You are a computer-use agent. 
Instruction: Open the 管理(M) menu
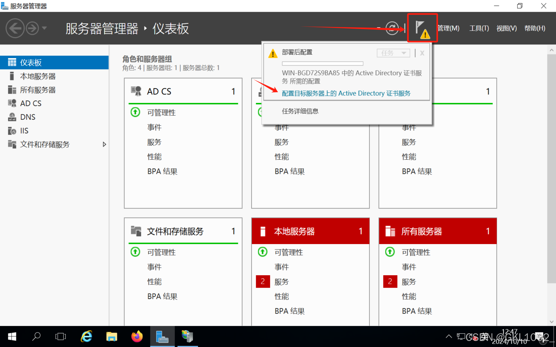point(448,28)
